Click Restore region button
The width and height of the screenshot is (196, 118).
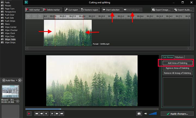[x=90, y=10]
